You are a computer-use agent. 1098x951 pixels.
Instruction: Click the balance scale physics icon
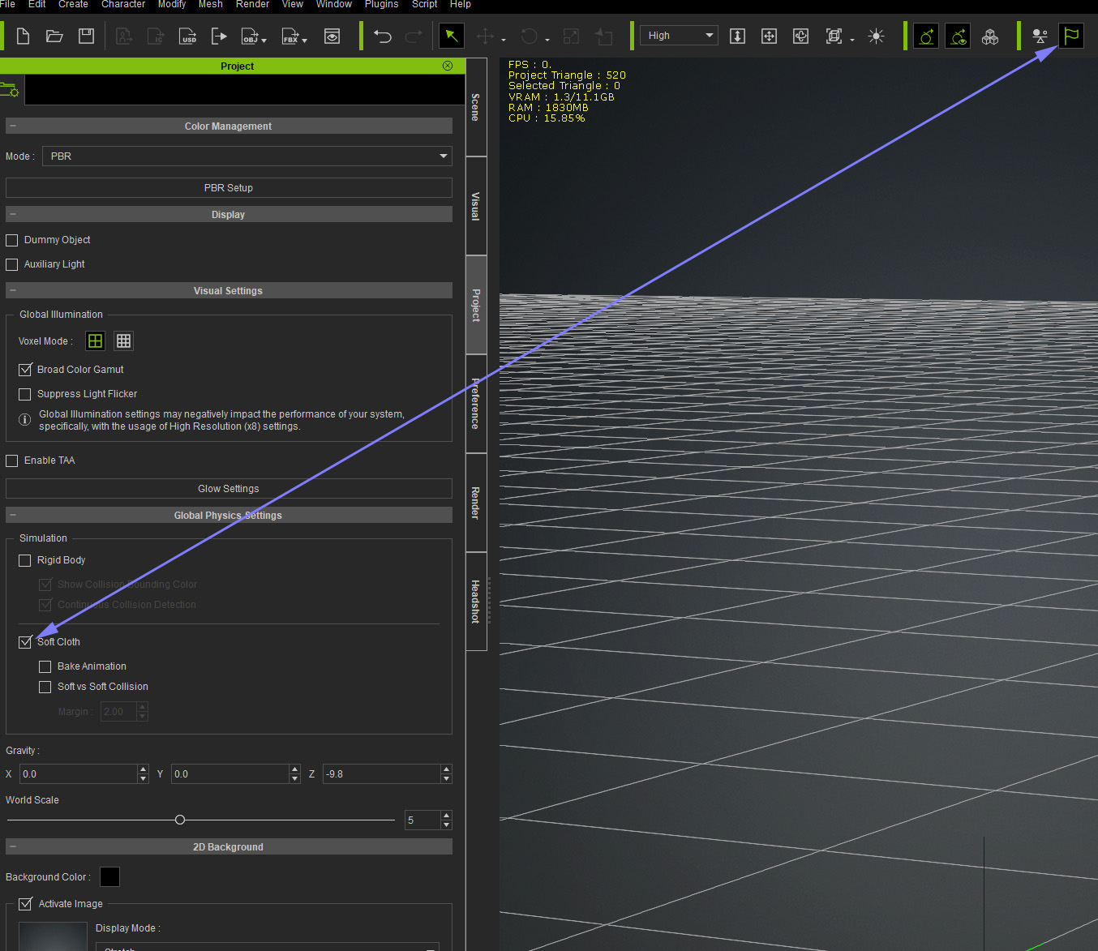click(1040, 36)
